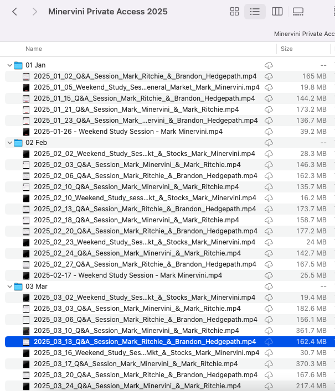This screenshot has height=391, width=335.
Task: Click video thumbnail of 2025_02_06 Q&A Session
Action: click(26, 176)
